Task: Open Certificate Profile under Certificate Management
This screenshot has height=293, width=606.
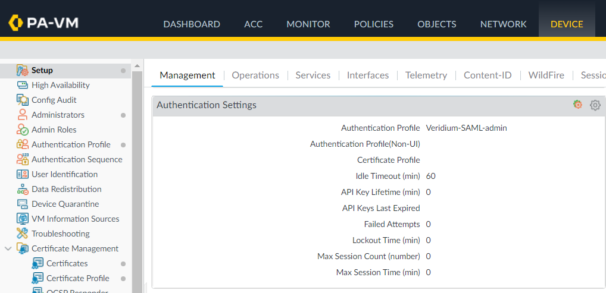Action: [77, 278]
